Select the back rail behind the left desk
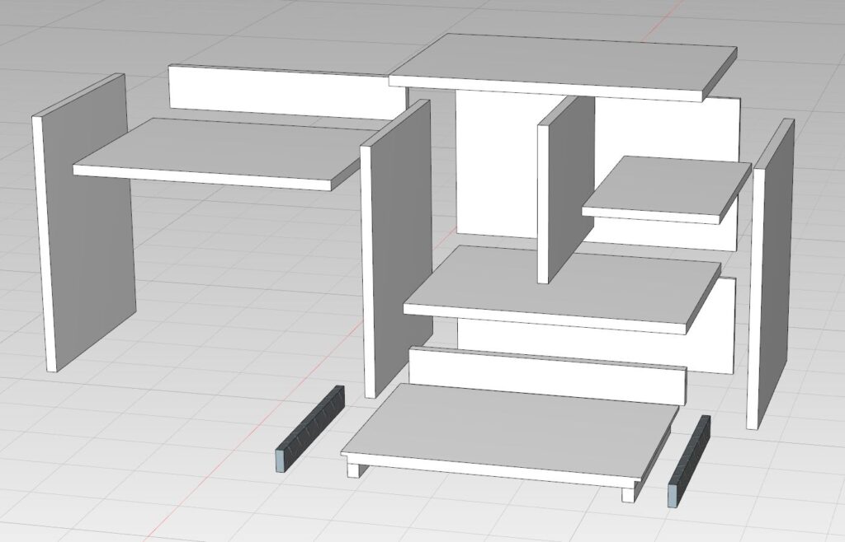The height and width of the screenshot is (542, 845). [281, 92]
